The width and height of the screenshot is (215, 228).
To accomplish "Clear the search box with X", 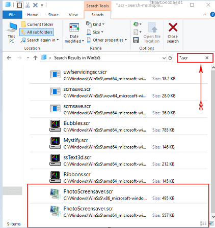I will (207, 58).
